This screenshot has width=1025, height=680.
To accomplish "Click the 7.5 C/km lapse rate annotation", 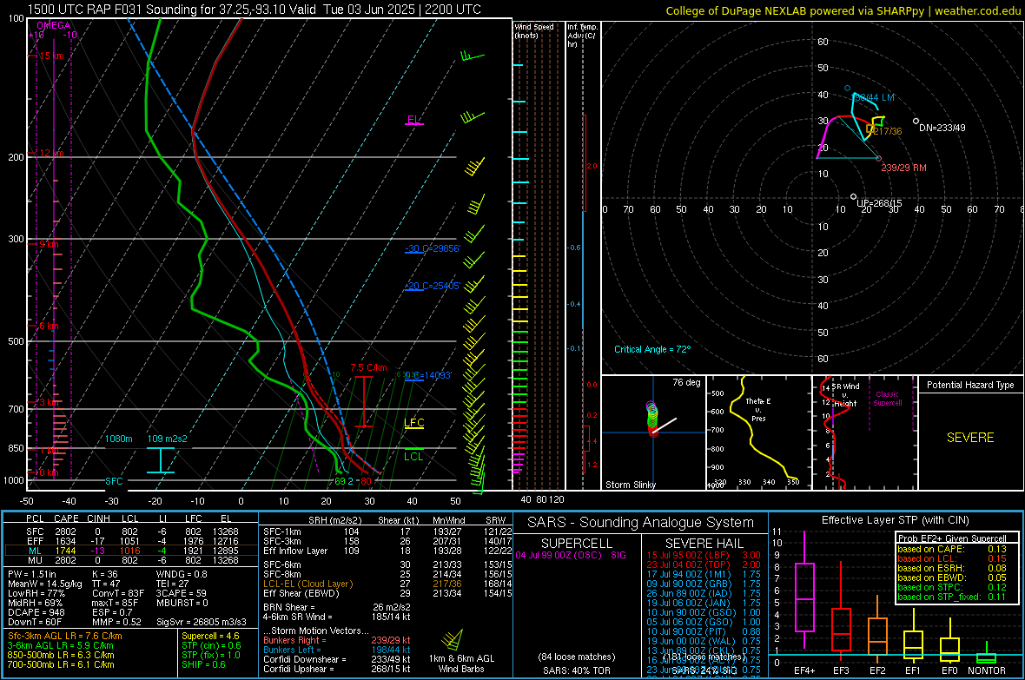I will pos(368,367).
